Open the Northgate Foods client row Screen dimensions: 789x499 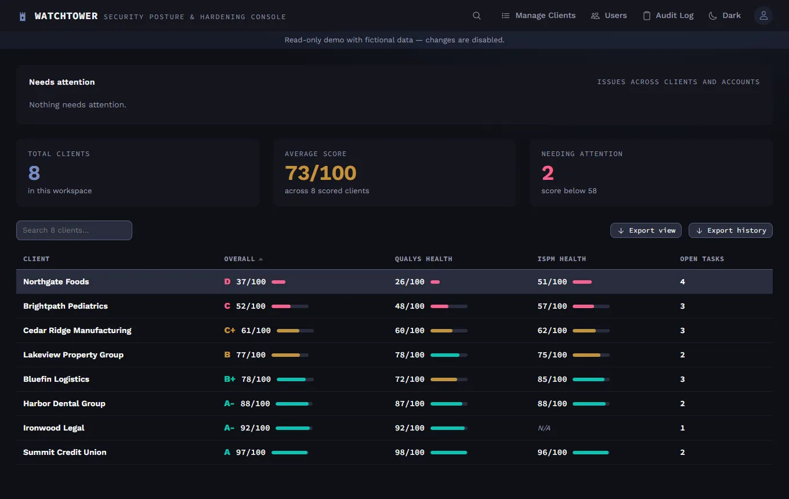(395, 282)
